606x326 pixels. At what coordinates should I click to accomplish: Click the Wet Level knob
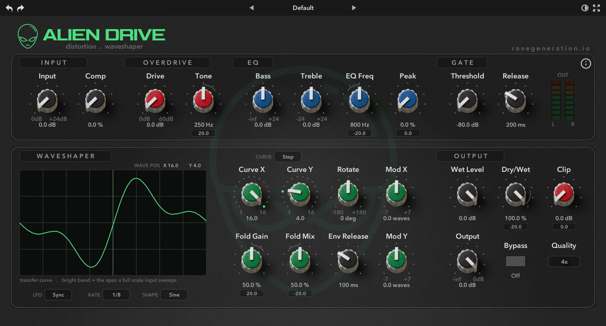point(467,194)
